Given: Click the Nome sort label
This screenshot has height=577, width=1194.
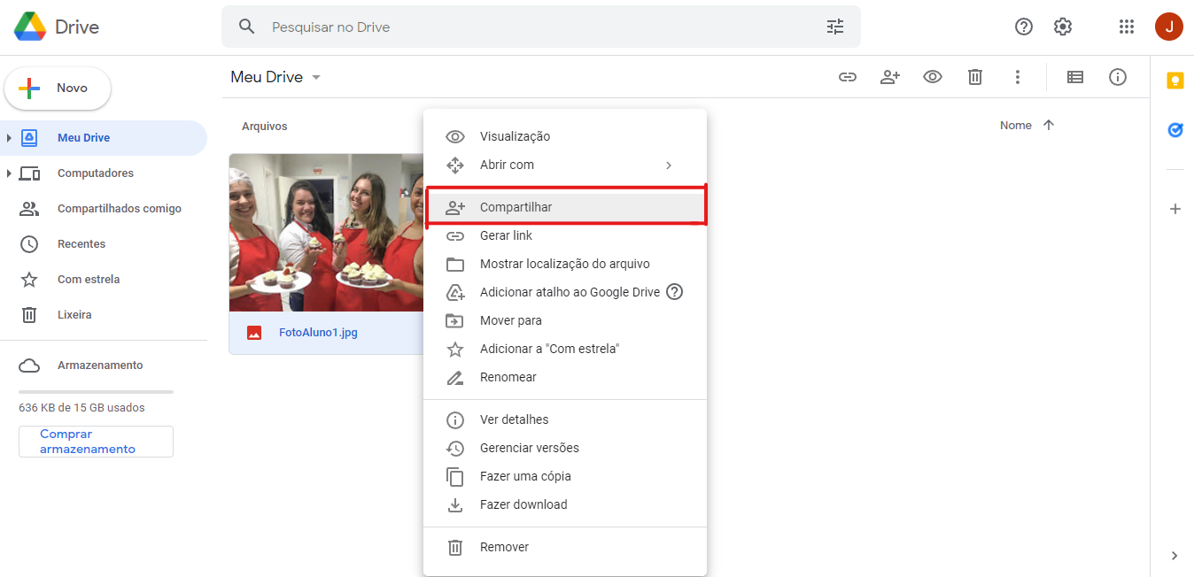Looking at the screenshot, I should [1016, 126].
